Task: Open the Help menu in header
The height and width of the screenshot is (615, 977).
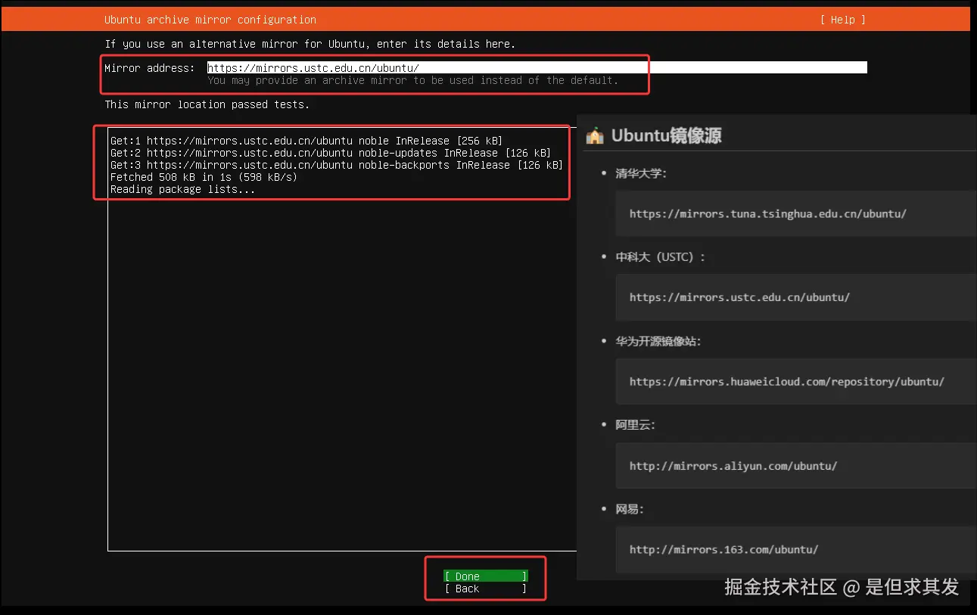Action: pyautogui.click(x=842, y=20)
